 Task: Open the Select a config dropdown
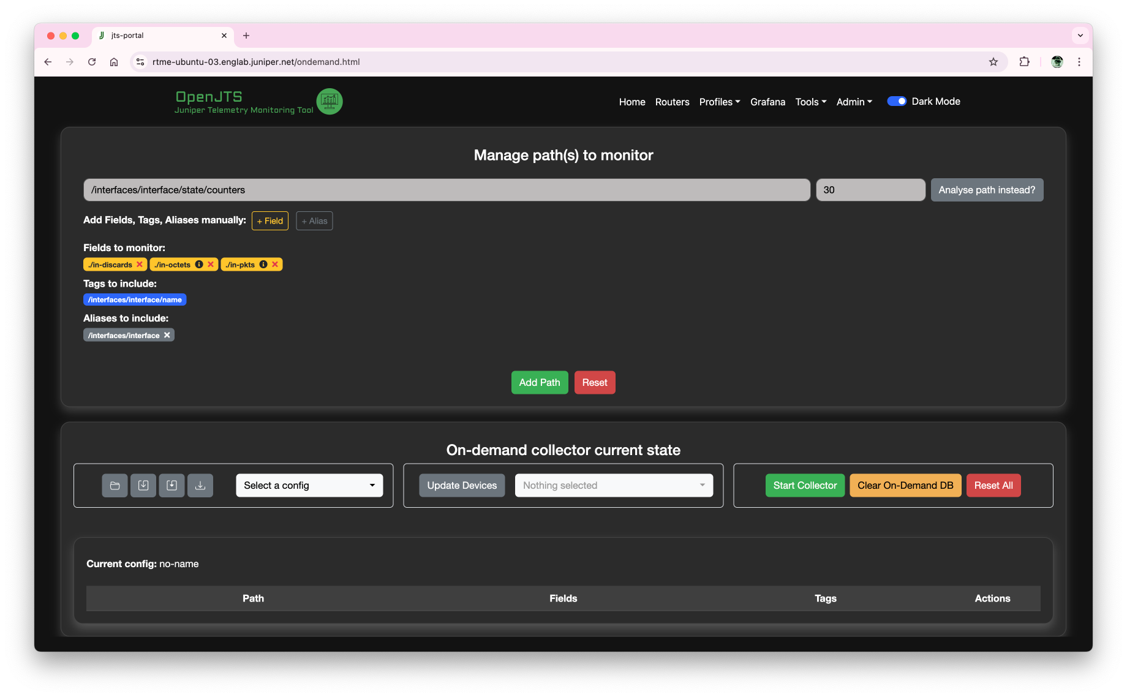[309, 486]
